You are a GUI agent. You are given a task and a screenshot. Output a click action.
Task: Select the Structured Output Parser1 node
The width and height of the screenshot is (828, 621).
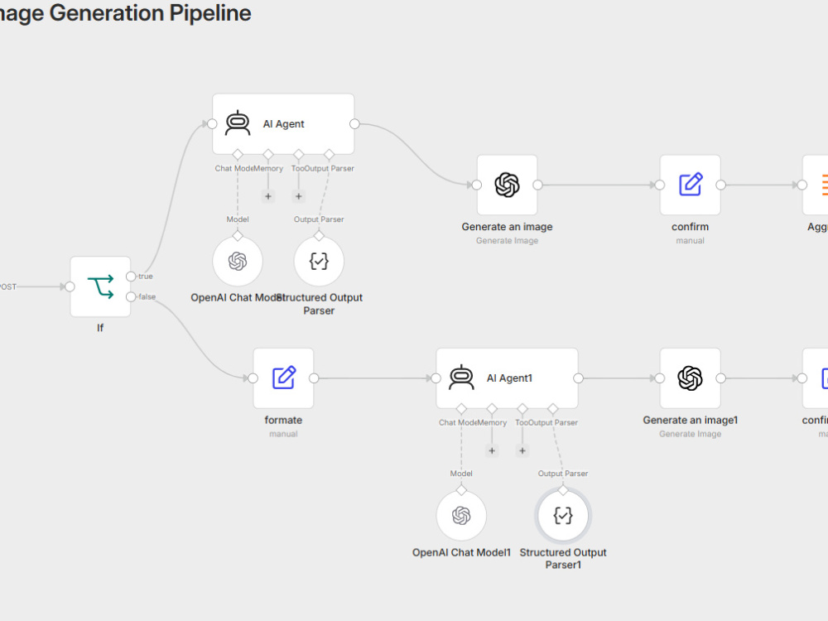tap(563, 516)
